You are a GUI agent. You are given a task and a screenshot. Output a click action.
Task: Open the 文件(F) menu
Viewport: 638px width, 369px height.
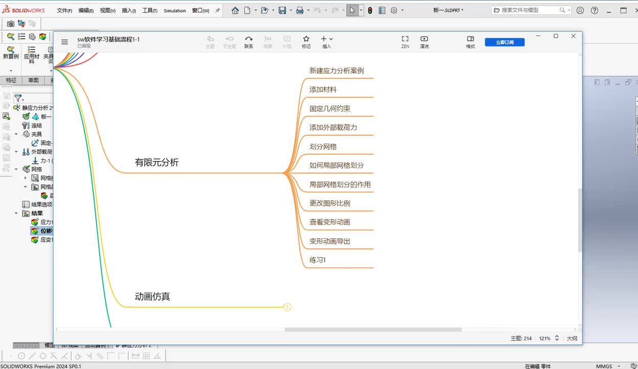coord(65,10)
